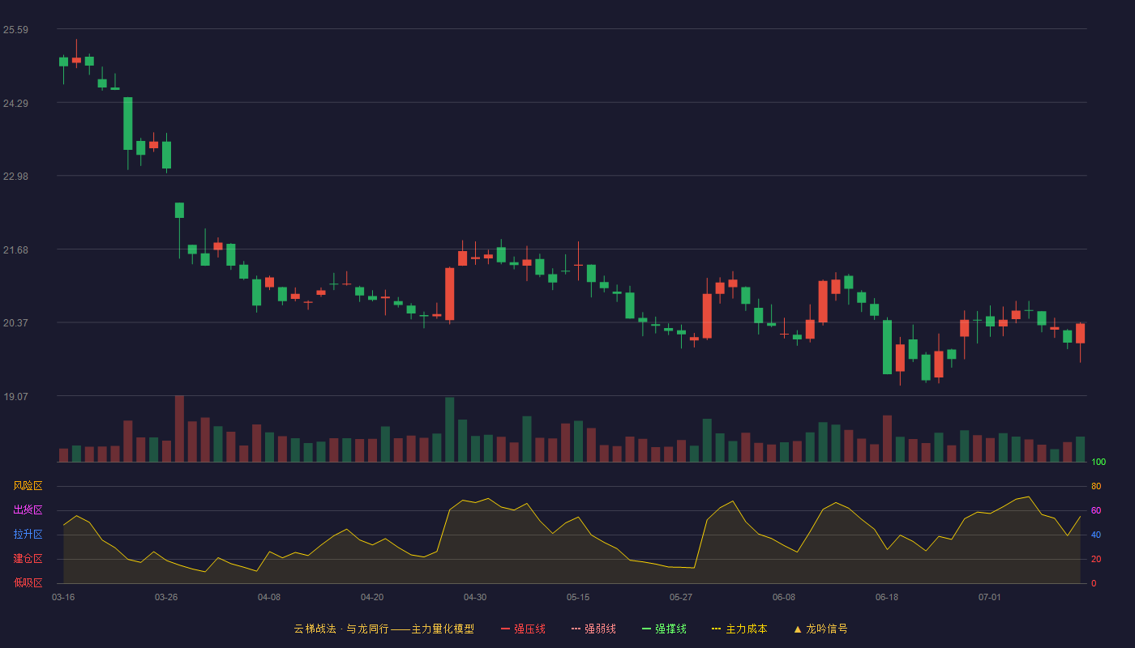Click the 24.29 price axis label
Viewport: 1135px width, 648px height.
click(x=15, y=103)
